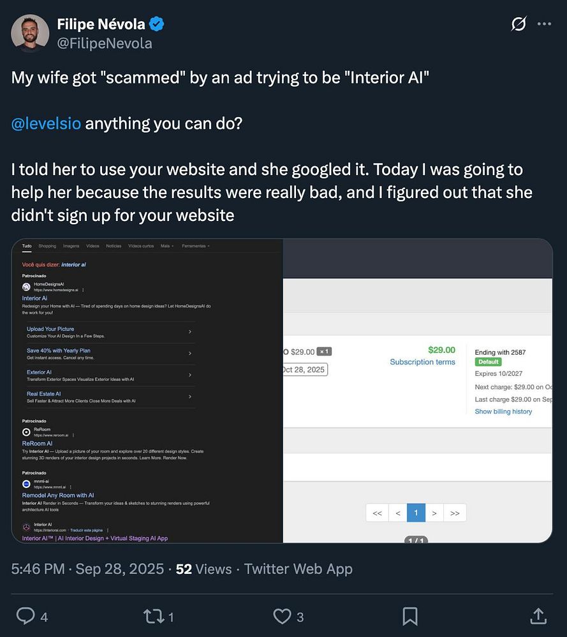Click the reply comment icon

[x=26, y=616]
